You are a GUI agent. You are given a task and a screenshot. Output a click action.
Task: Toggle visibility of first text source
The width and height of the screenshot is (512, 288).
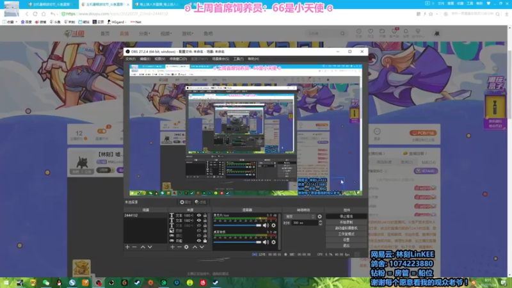(199, 216)
